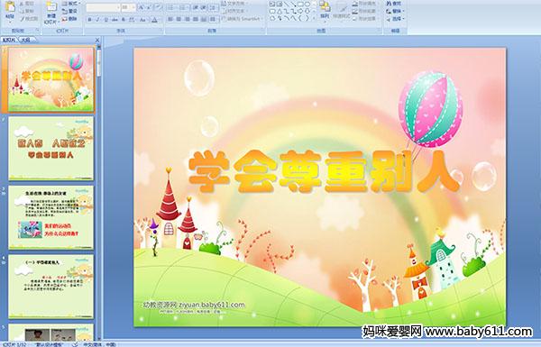This screenshot has height=347, width=541.
Task: Increase font size with Grow Font
Action: tap(142, 7)
